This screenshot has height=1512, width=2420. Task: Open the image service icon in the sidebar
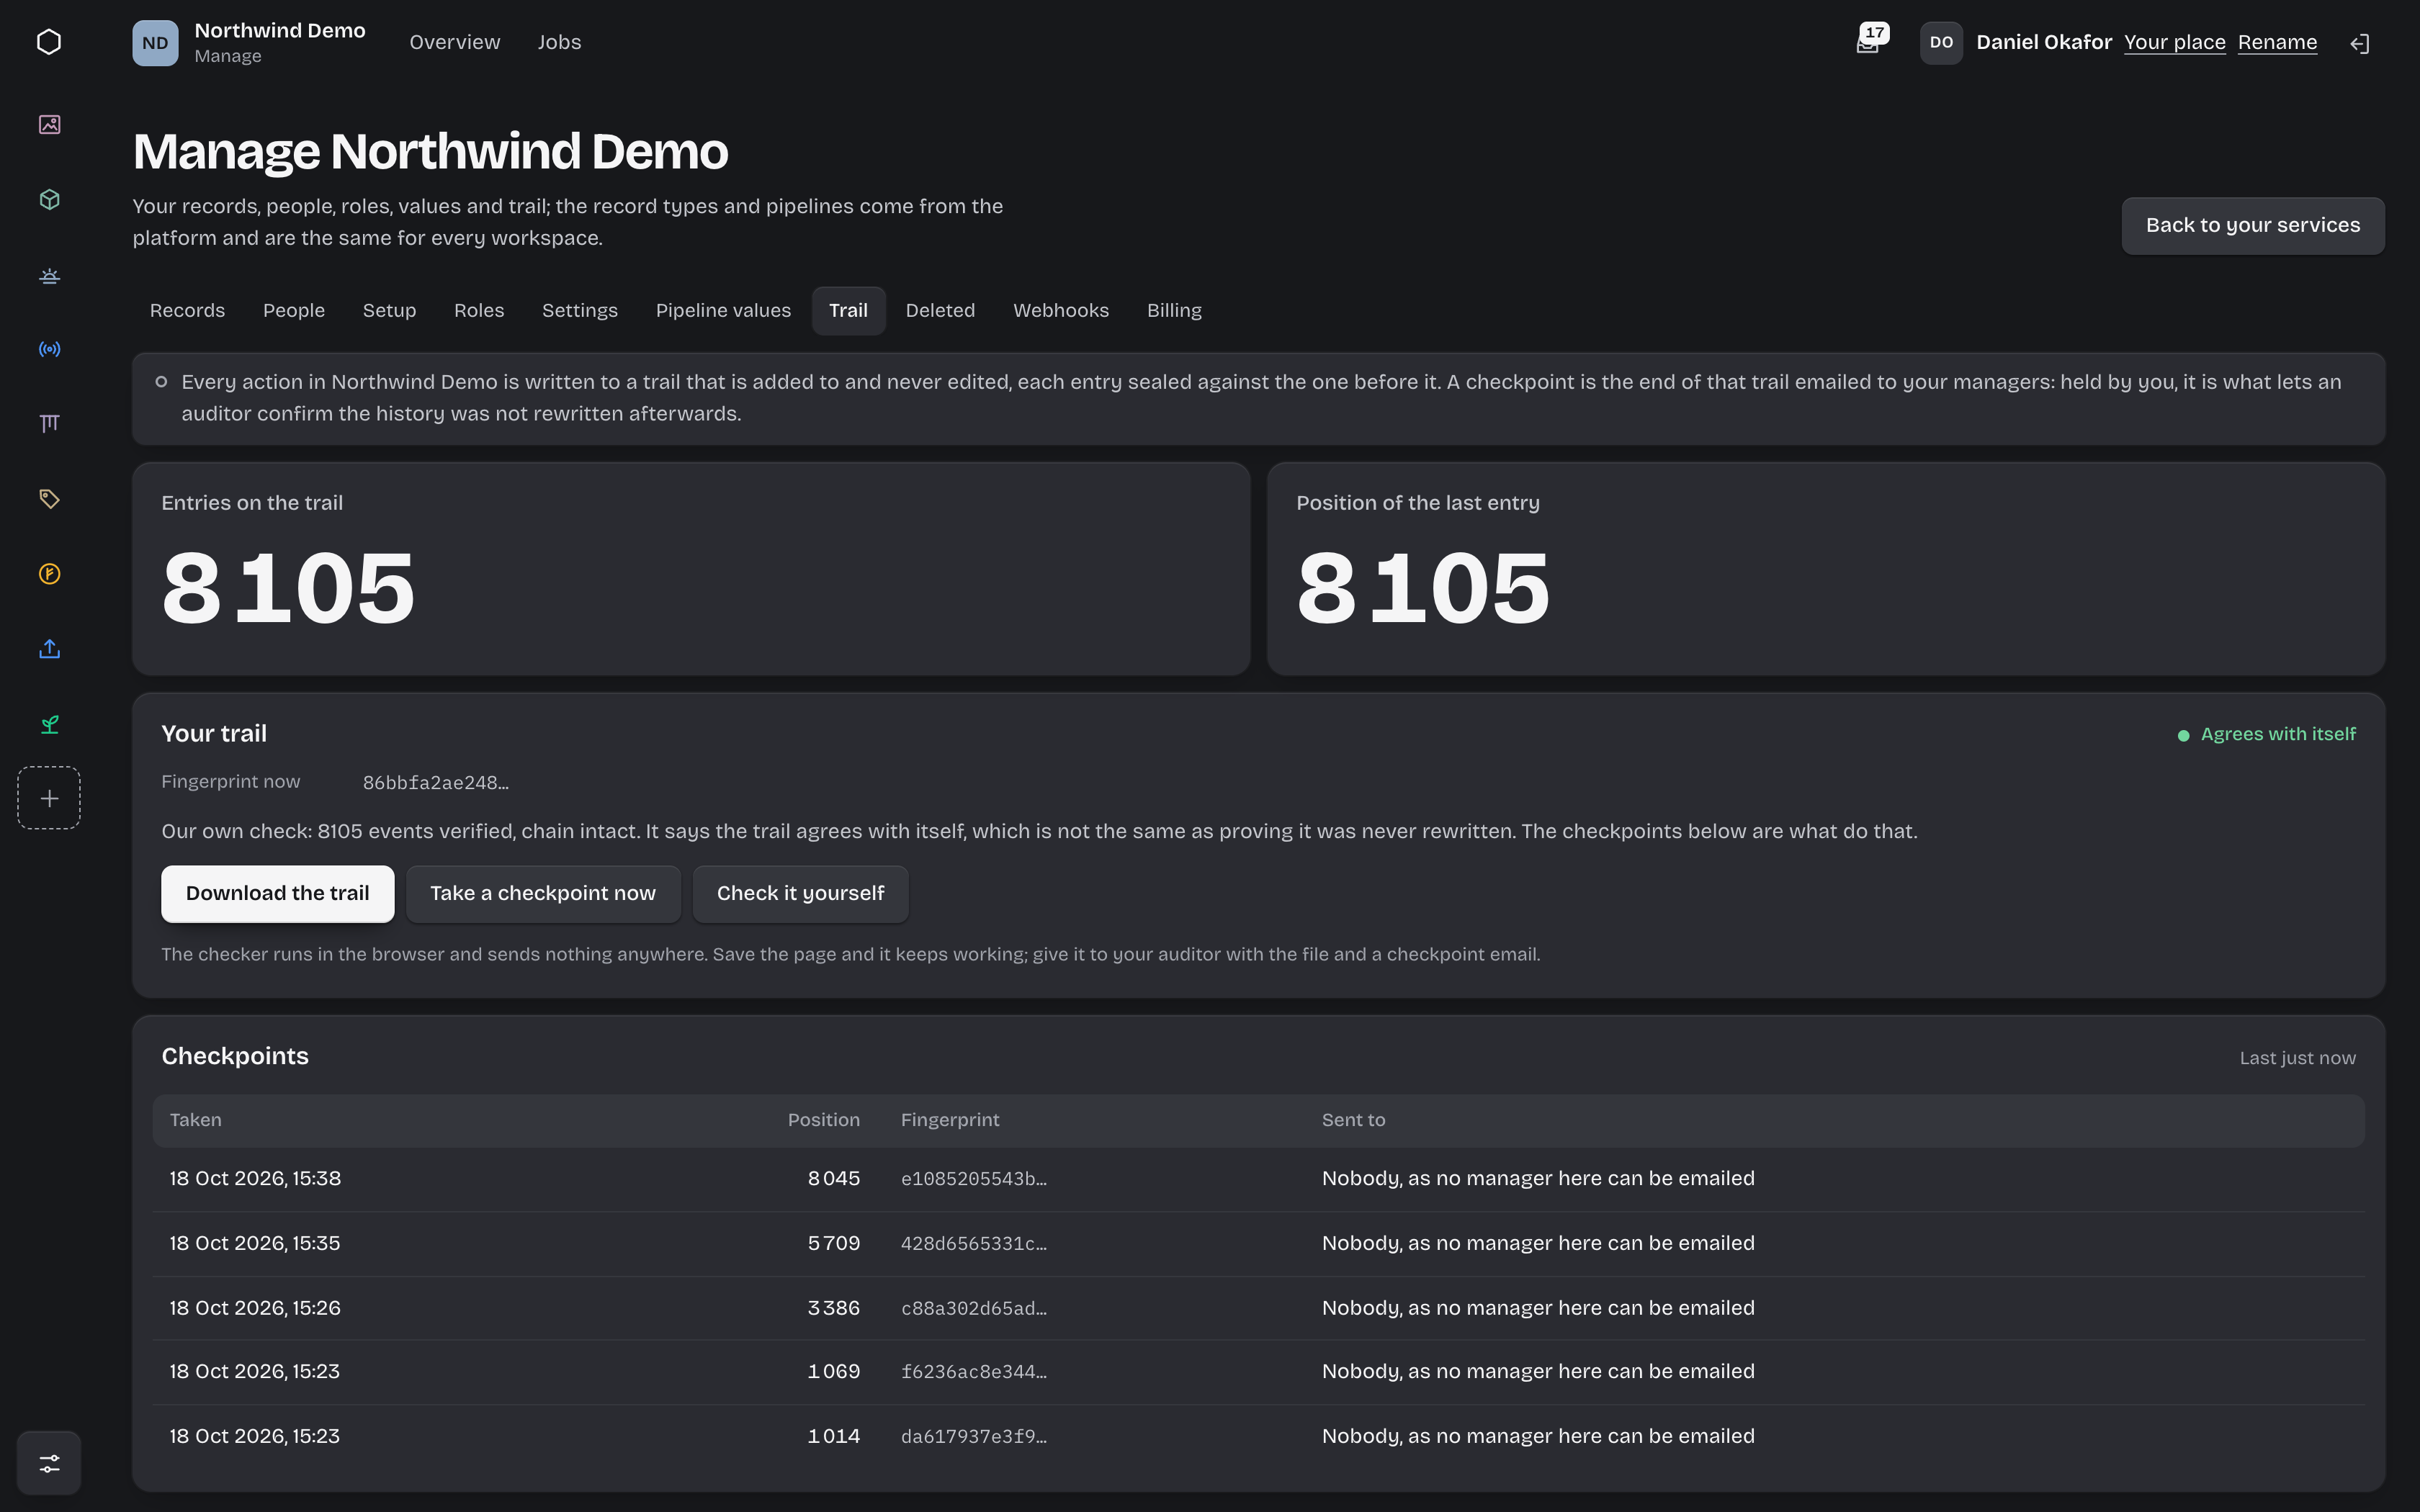coord(49,124)
